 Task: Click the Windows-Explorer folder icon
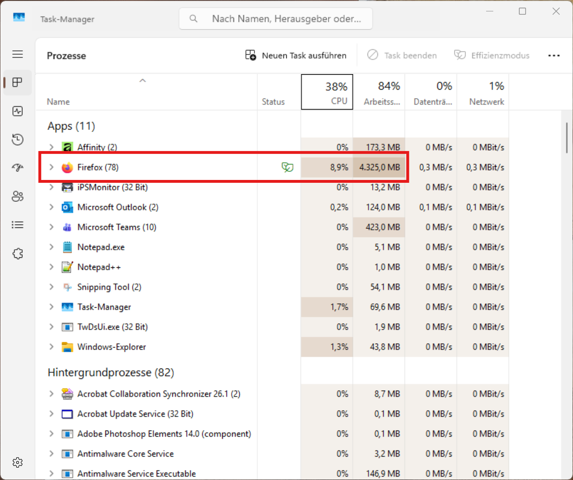pyautogui.click(x=67, y=347)
